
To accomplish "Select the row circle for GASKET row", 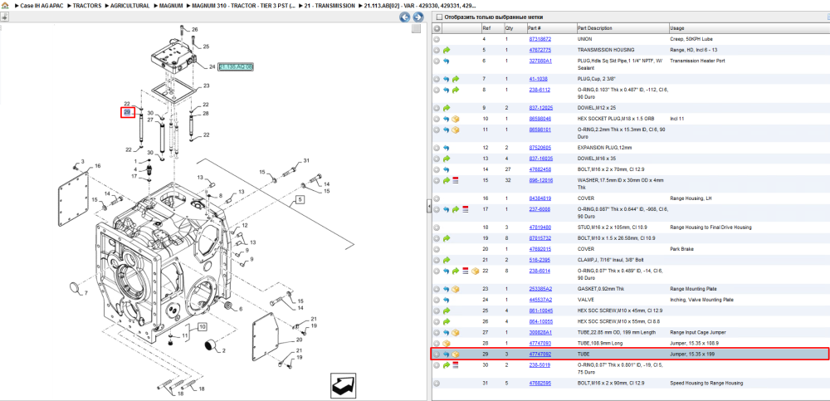I will (x=437, y=289).
